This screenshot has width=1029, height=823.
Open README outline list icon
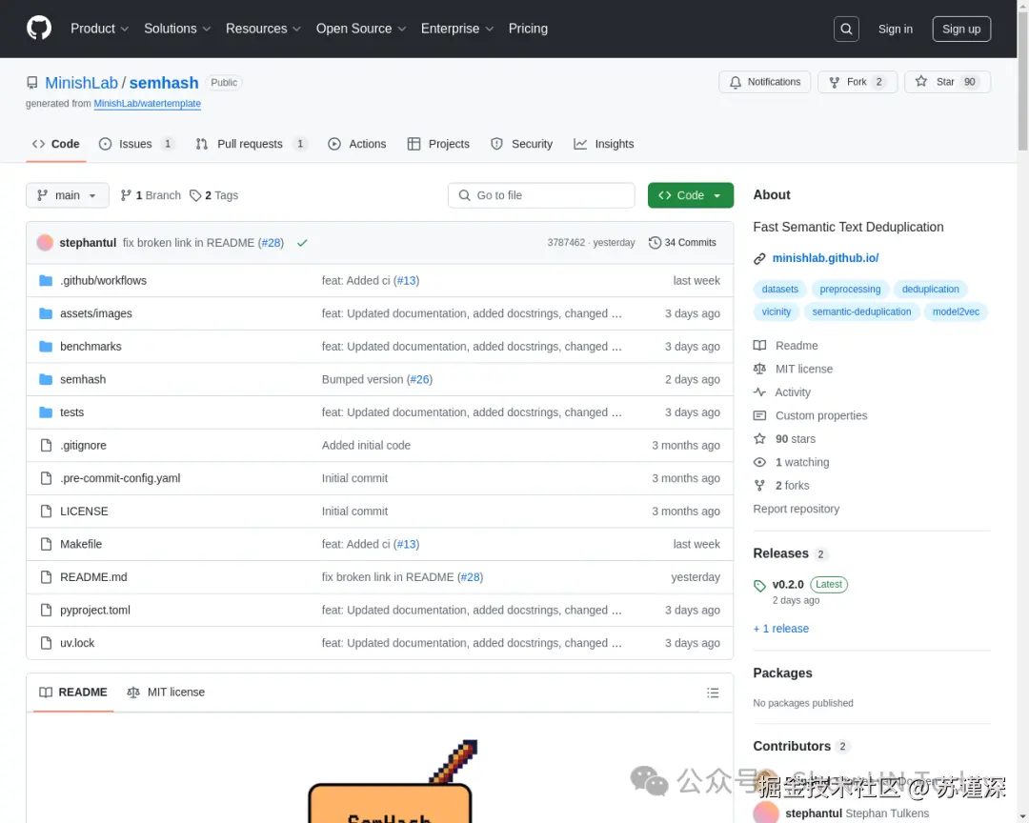coord(713,693)
